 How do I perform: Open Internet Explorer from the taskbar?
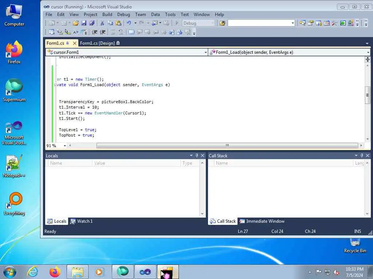32,272
